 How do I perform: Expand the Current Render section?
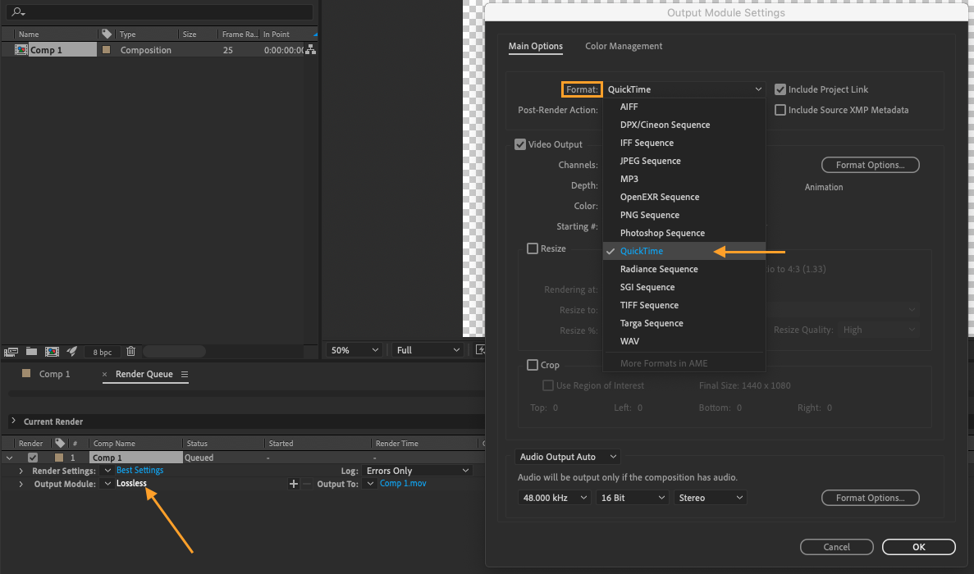[13, 421]
